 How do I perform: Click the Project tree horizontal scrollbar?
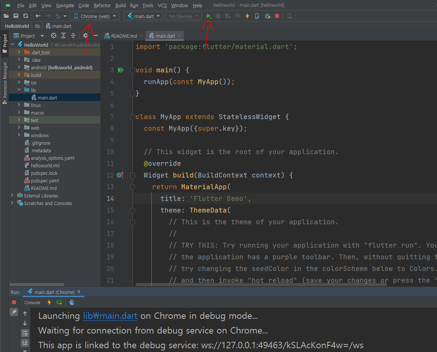tap(37, 285)
